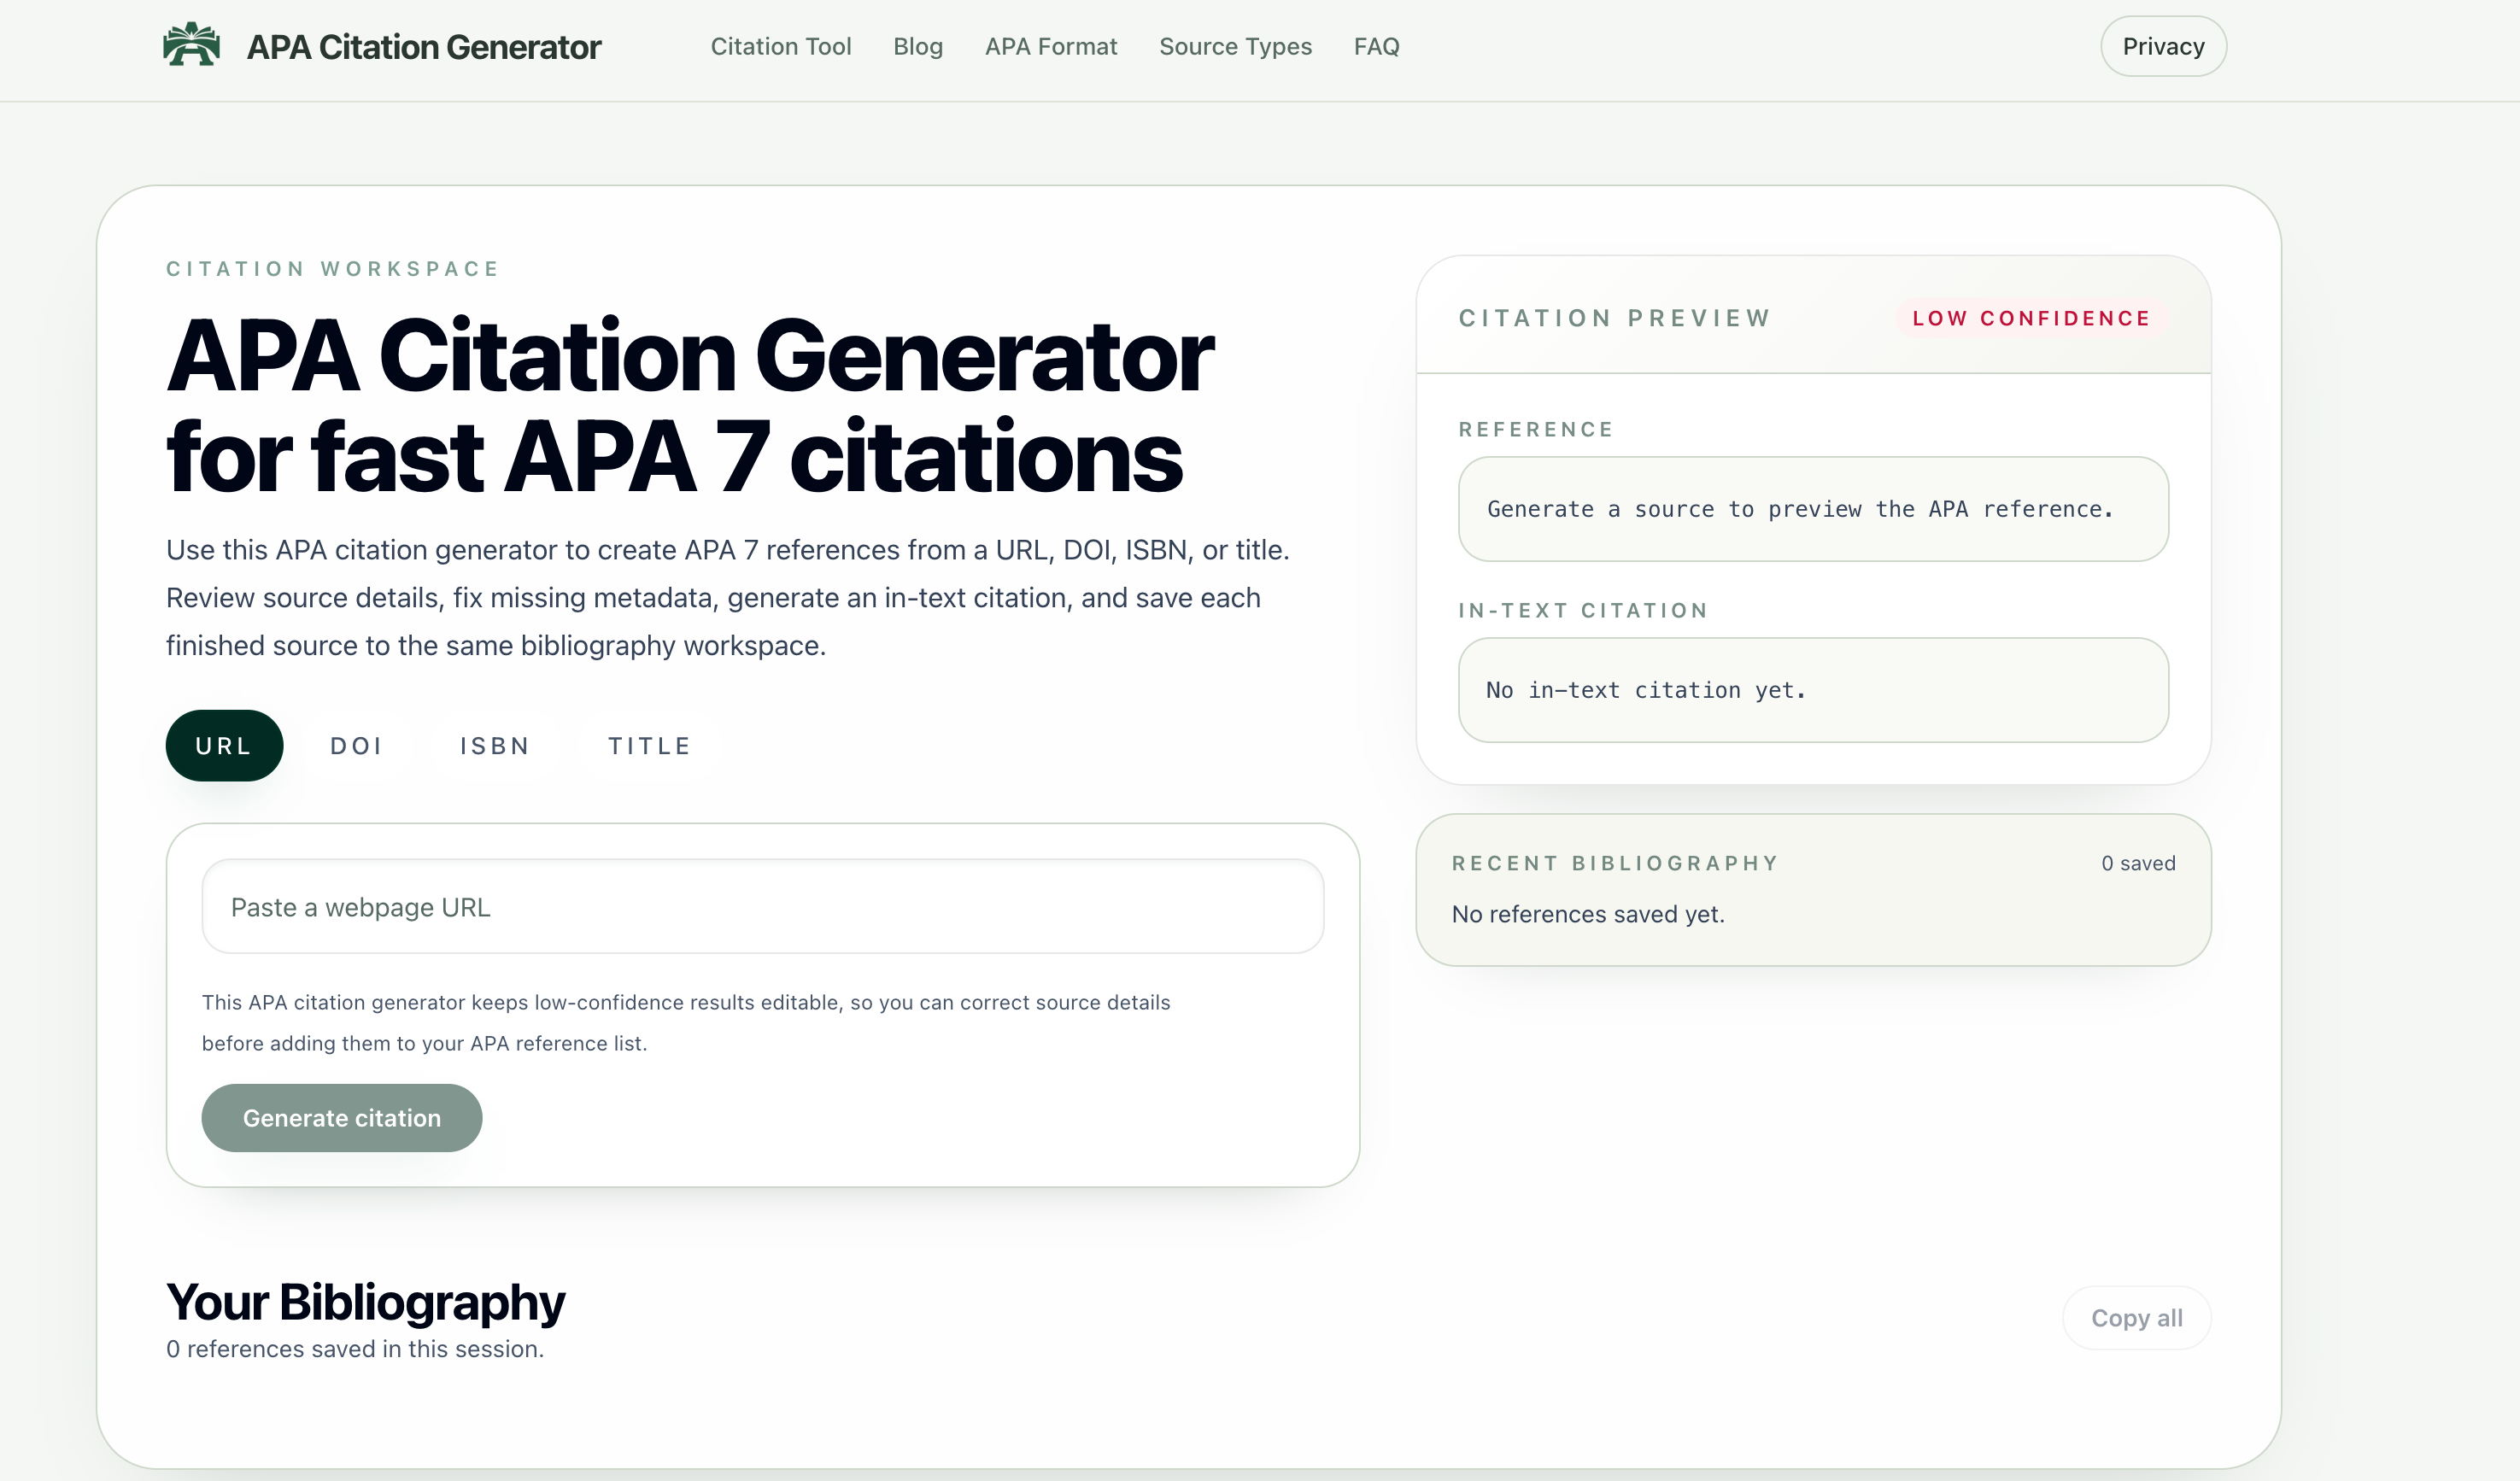Click the Your Bibliography heading
2520x1481 pixels.
(366, 1302)
